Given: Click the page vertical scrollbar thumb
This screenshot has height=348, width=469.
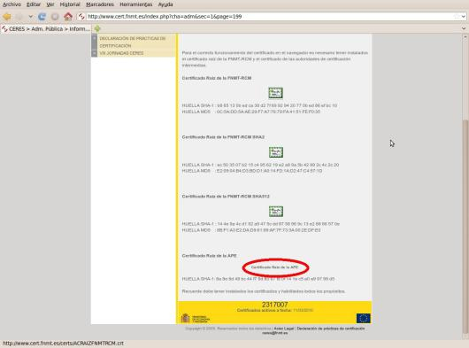Looking at the screenshot, I should (x=465, y=228).
